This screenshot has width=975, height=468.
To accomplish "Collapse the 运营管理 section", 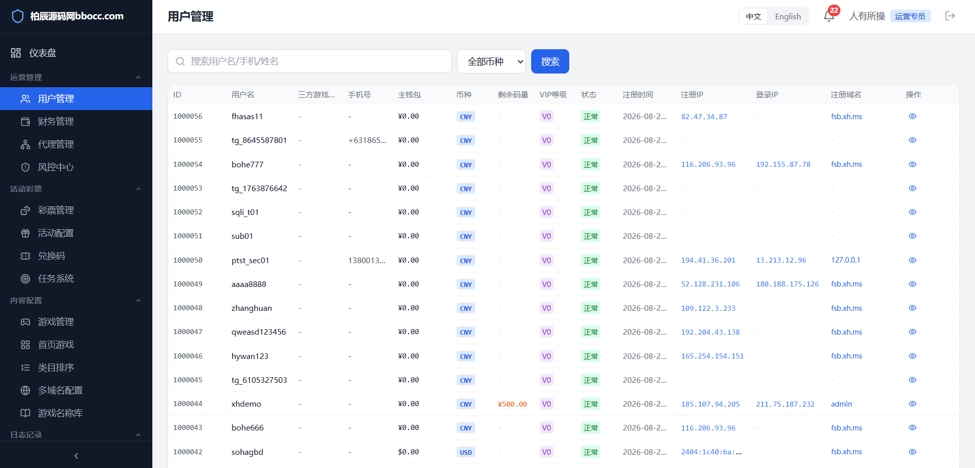I will [138, 78].
